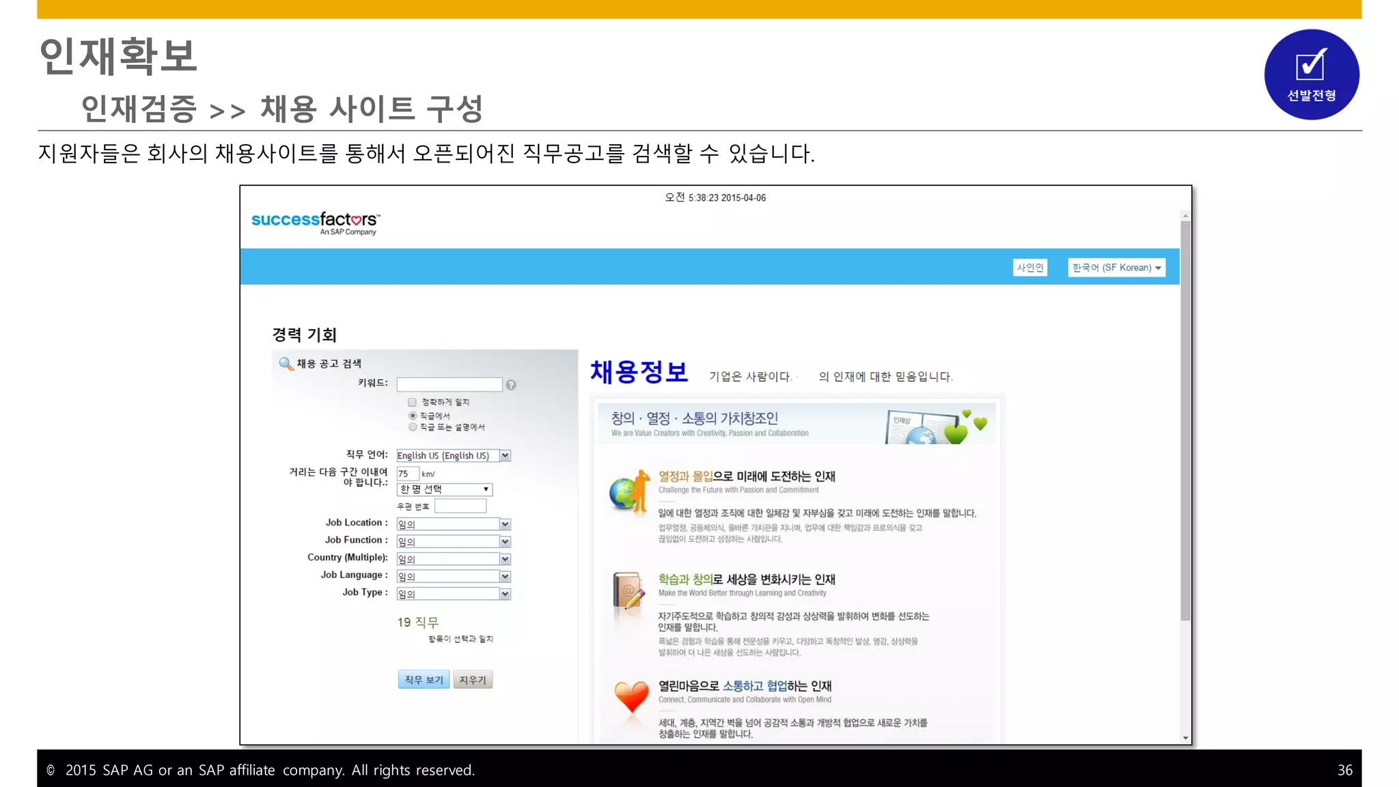Click the magnifier icon beside 채용 공고 검색
The width and height of the screenshot is (1399, 787).
[286, 363]
